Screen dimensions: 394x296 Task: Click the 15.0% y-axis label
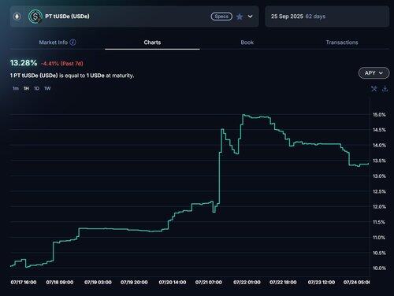(x=379, y=115)
